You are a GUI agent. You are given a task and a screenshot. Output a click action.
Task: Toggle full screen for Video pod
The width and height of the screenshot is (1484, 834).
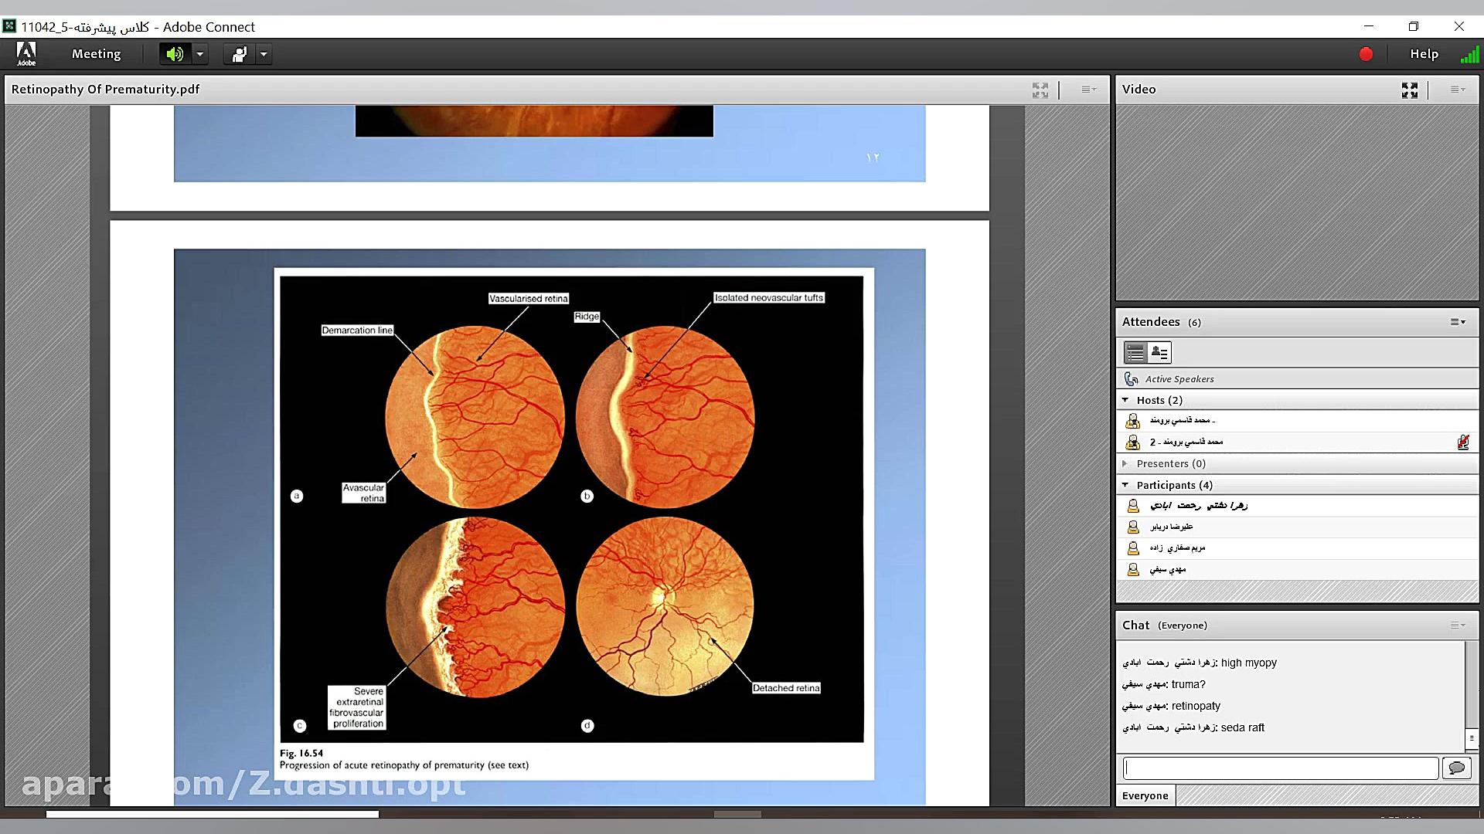click(x=1409, y=90)
